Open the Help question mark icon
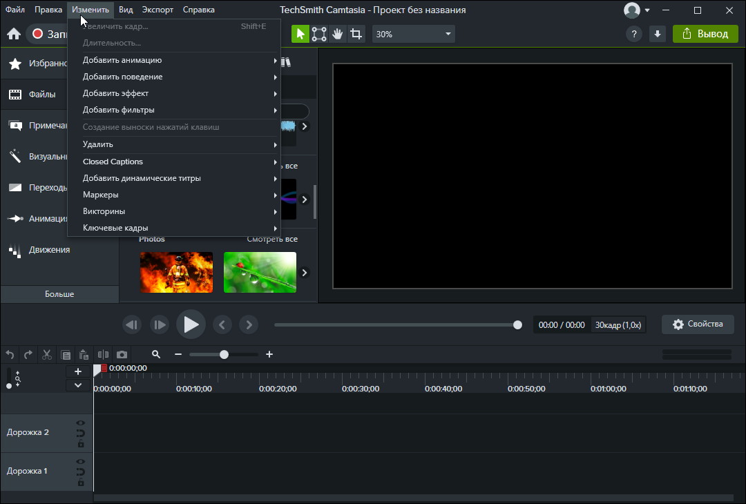The image size is (746, 504). [633, 34]
